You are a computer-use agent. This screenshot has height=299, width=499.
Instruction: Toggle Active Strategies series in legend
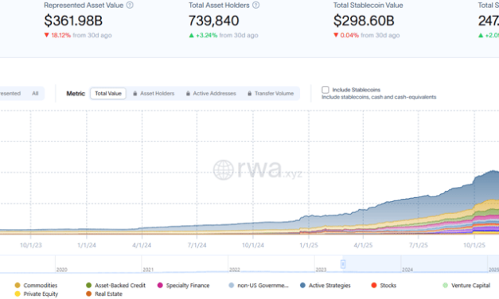(x=326, y=285)
